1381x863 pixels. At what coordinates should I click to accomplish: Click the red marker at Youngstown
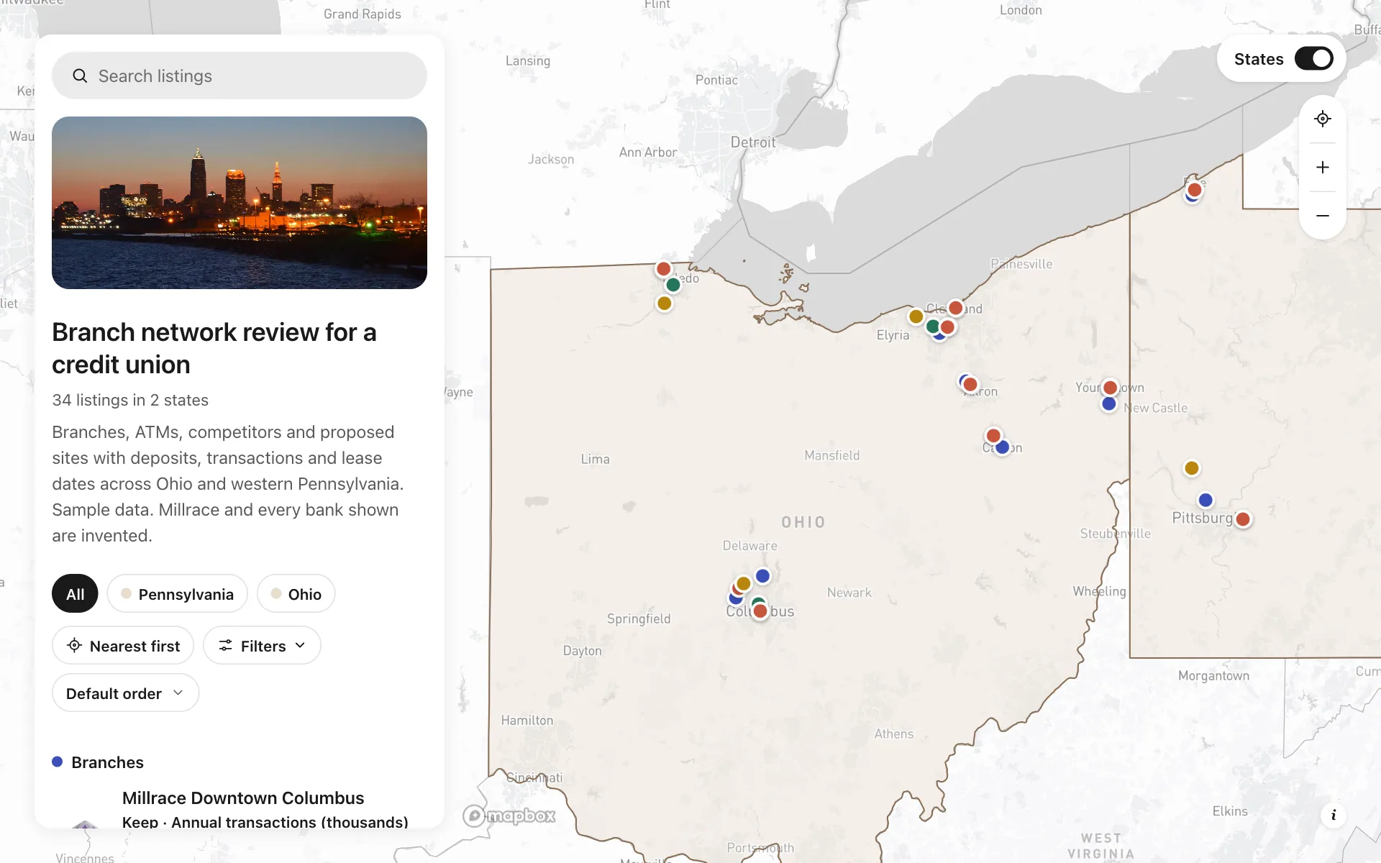point(1111,388)
